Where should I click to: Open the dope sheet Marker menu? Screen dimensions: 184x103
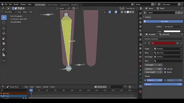point(38,87)
